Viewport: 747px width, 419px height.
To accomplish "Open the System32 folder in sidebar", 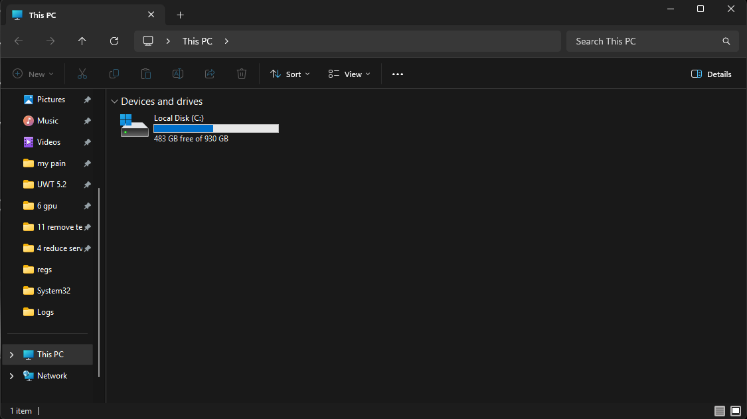I will pyautogui.click(x=53, y=291).
